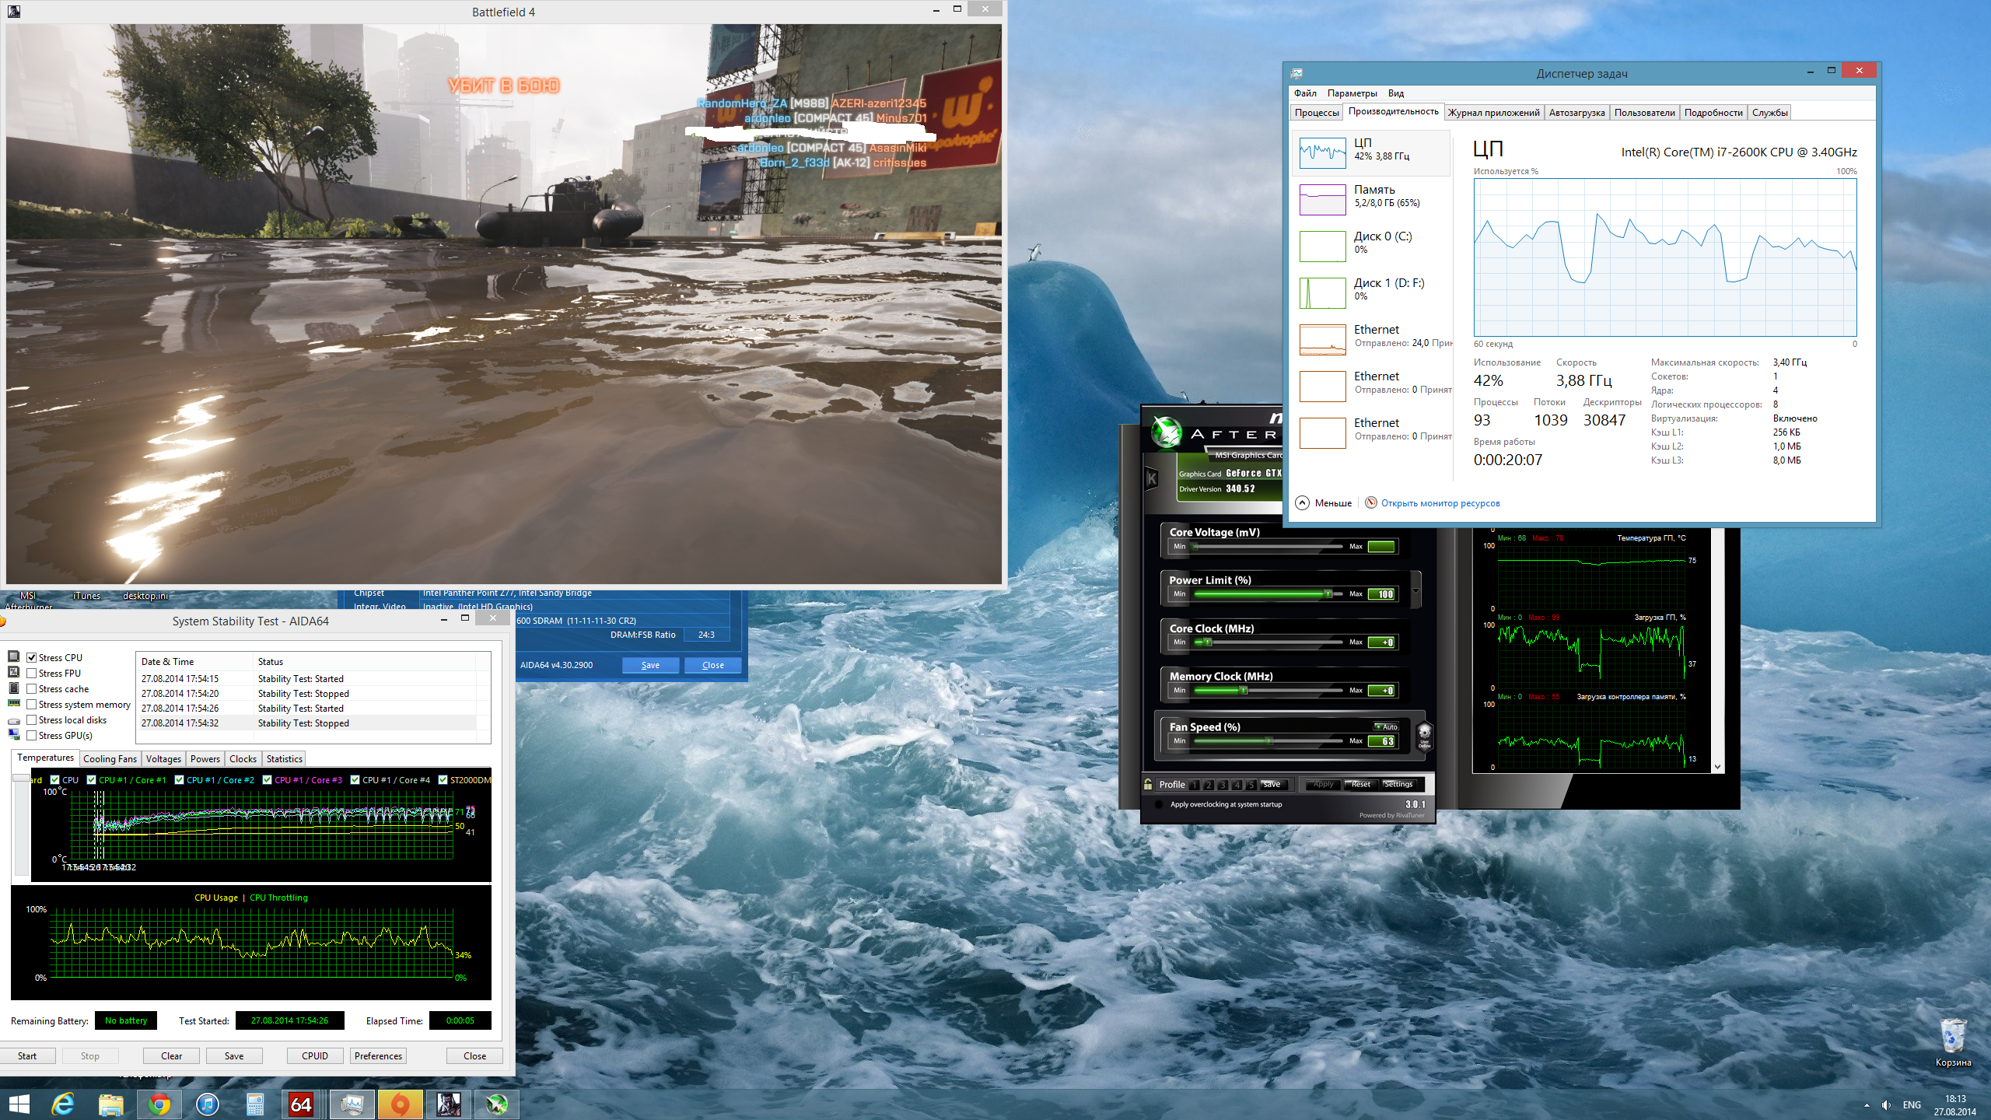Screen dimensions: 1991x1120
Task: Open the Cooling Fans tab in AIDA64
Action: tap(110, 759)
